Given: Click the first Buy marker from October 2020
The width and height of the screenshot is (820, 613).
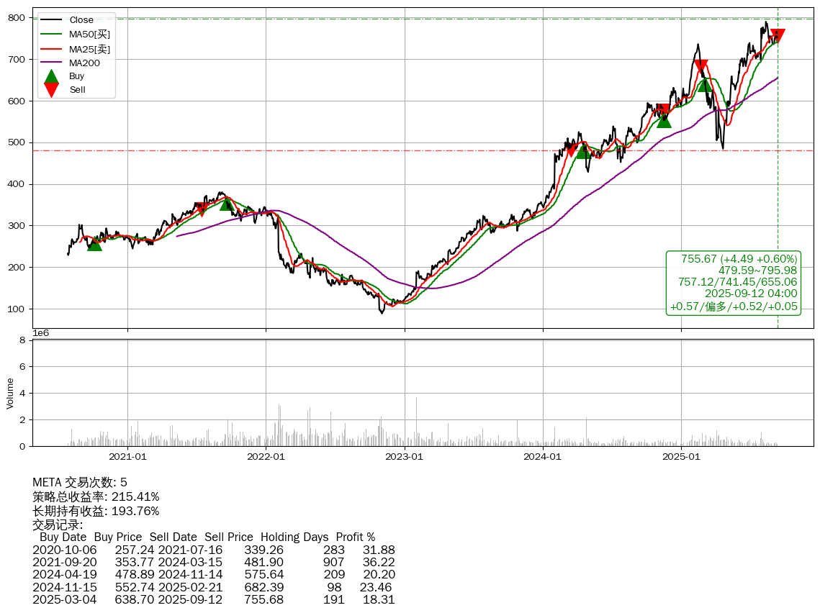Looking at the screenshot, I should point(94,244).
